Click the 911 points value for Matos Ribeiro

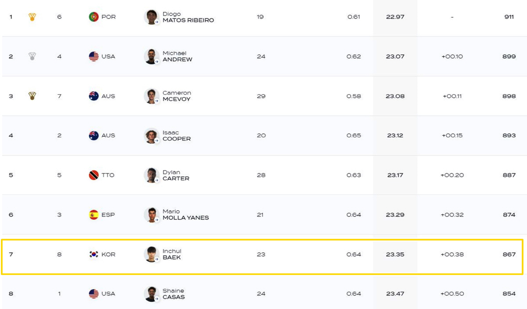509,17
